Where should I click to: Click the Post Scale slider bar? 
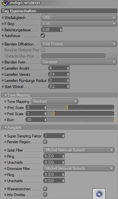point(80,114)
